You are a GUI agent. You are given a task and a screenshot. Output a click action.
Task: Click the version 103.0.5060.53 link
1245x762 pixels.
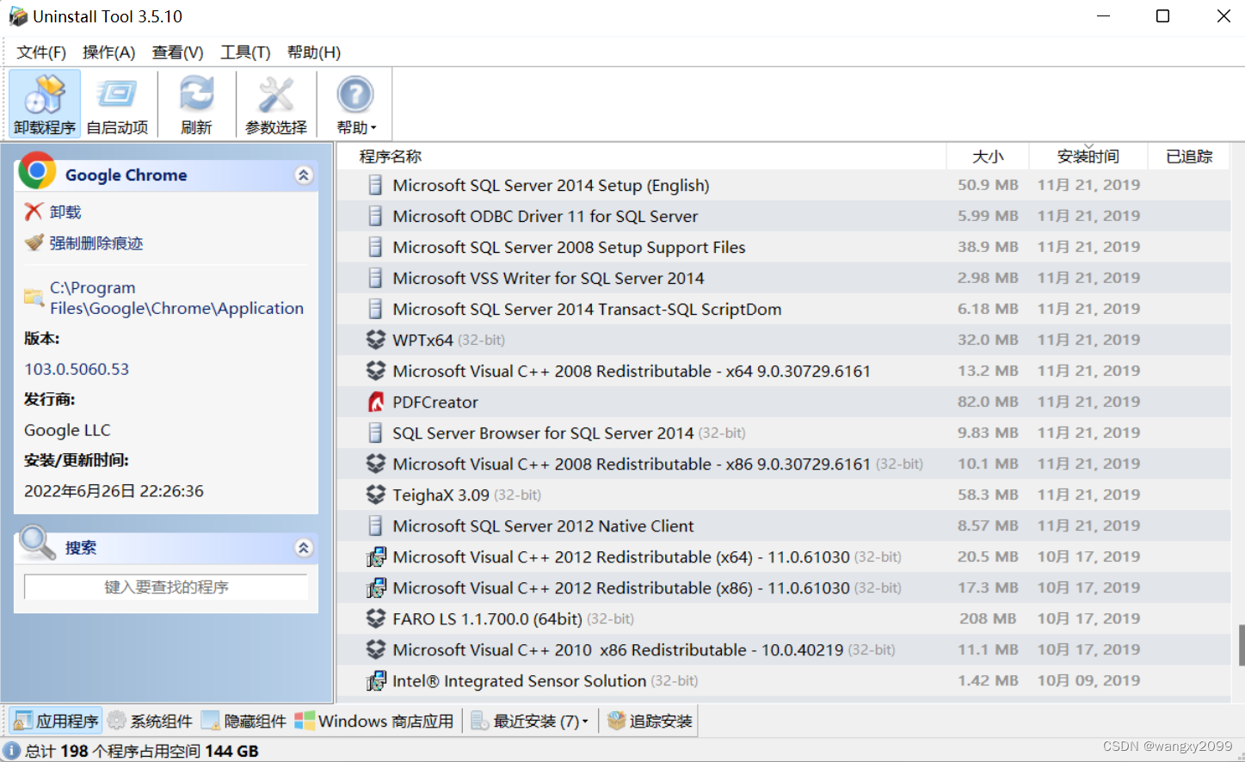coord(77,369)
